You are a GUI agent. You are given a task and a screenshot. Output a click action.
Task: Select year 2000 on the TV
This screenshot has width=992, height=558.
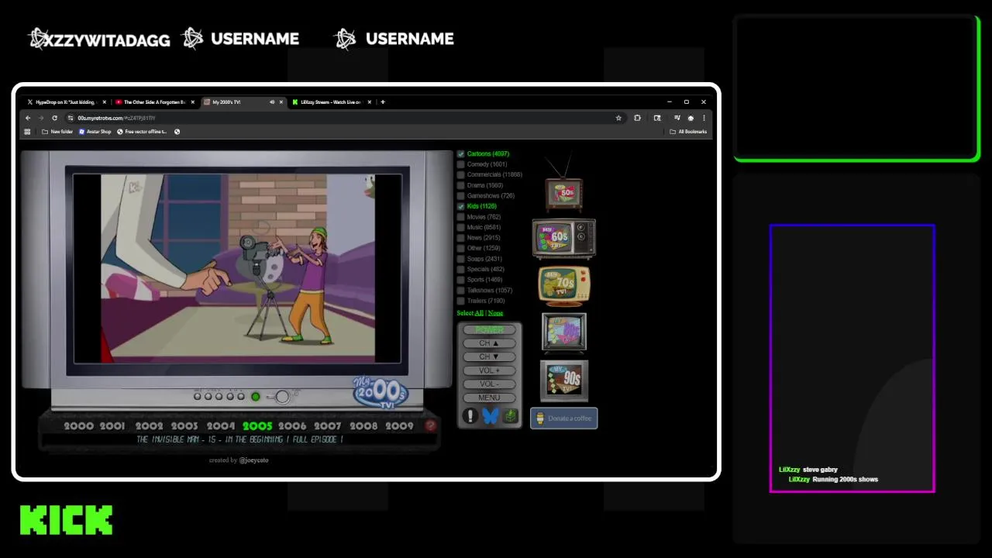[x=78, y=425]
